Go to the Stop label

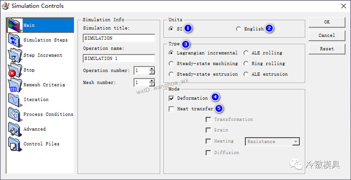(x=29, y=70)
